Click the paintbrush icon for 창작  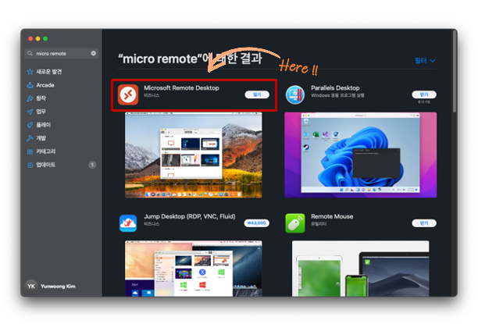[x=30, y=98]
